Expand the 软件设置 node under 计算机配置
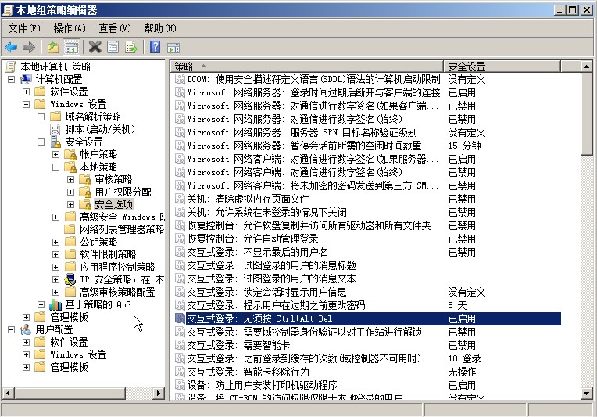This screenshot has width=597, height=417. pyautogui.click(x=27, y=92)
